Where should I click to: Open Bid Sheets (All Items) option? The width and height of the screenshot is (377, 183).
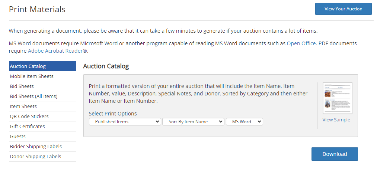click(x=42, y=97)
